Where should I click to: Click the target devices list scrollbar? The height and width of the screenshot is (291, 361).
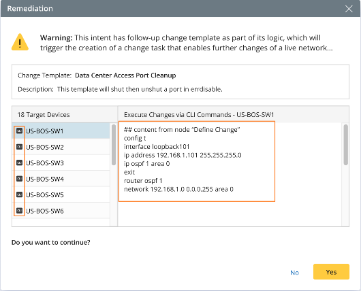coord(114,145)
